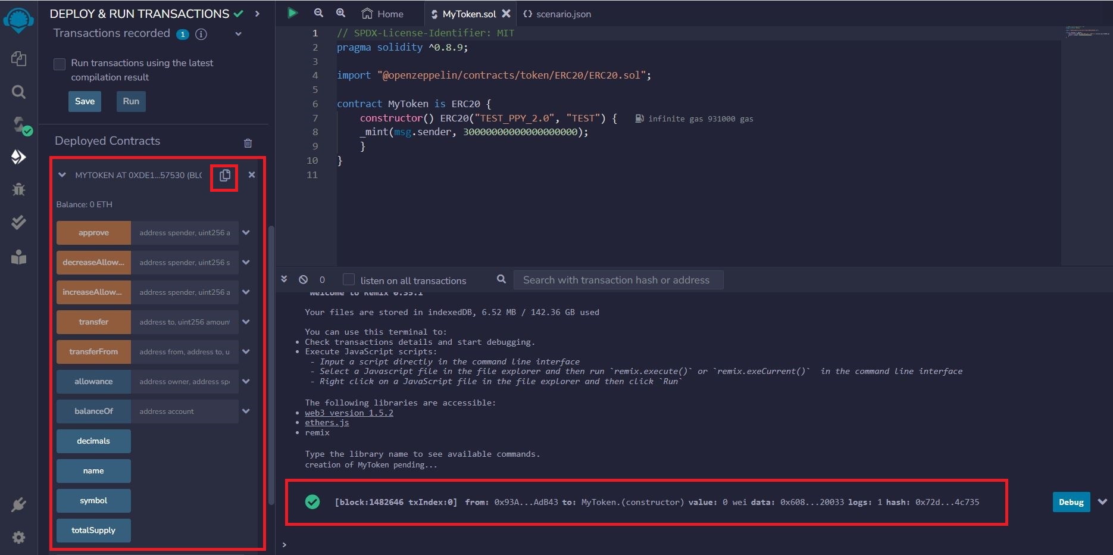
Task: Click the green play run-script icon
Action: 292,13
